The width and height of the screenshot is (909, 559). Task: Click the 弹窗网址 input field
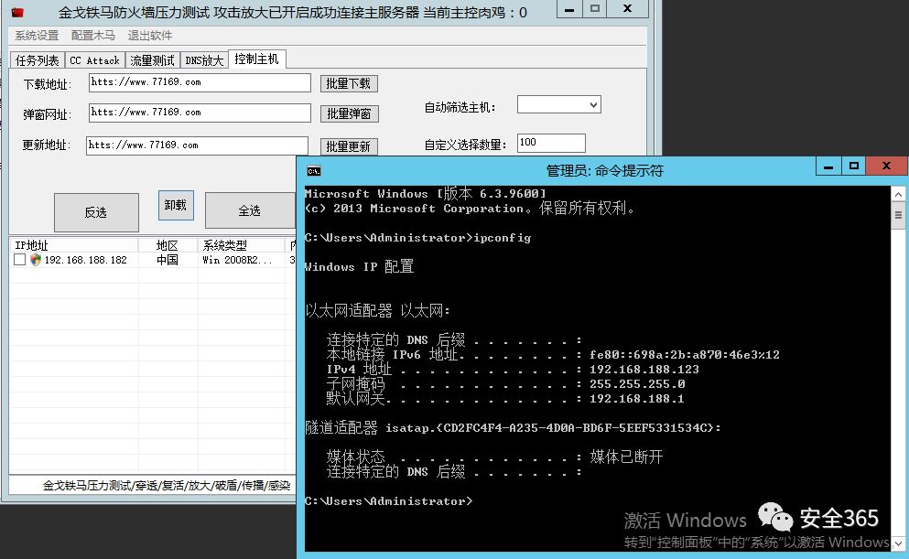point(200,113)
